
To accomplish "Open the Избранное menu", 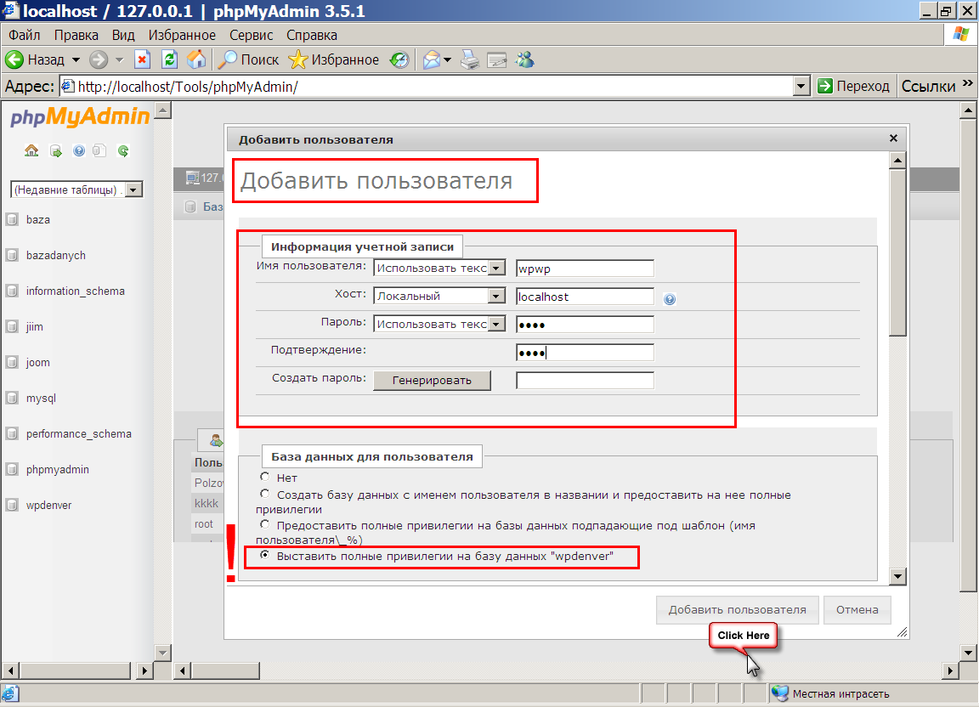I will [182, 35].
